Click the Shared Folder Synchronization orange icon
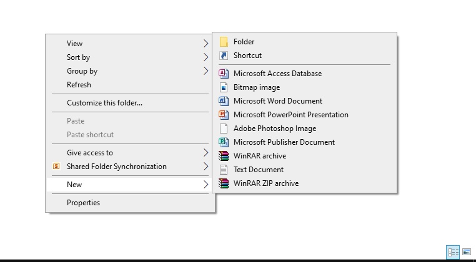The image size is (476, 262). pyautogui.click(x=56, y=166)
